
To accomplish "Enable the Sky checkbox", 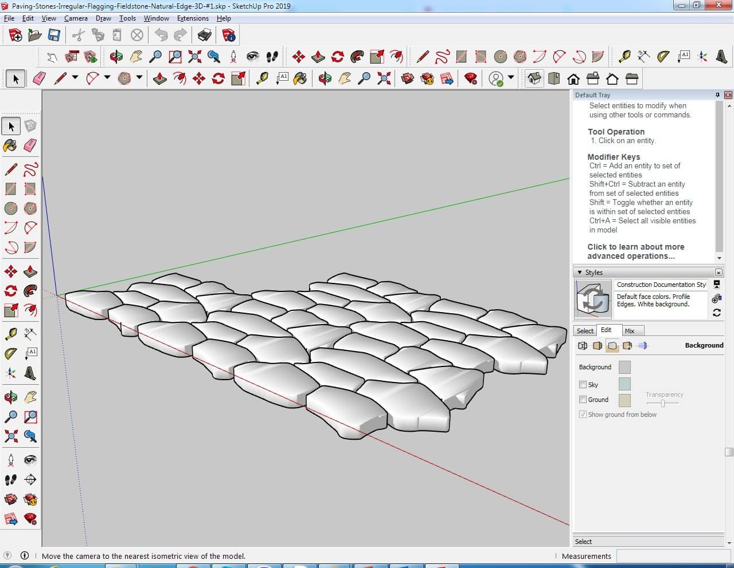I will [x=583, y=385].
